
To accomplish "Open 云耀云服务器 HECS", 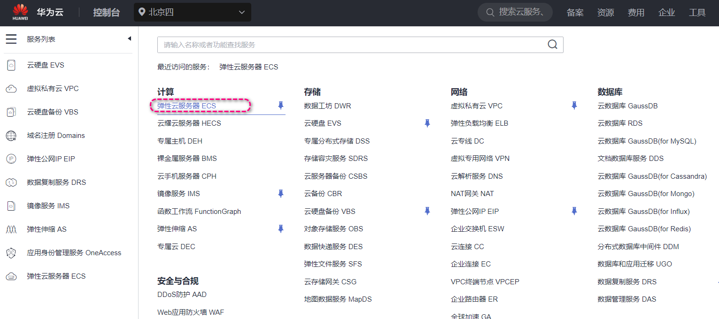I will click(189, 123).
